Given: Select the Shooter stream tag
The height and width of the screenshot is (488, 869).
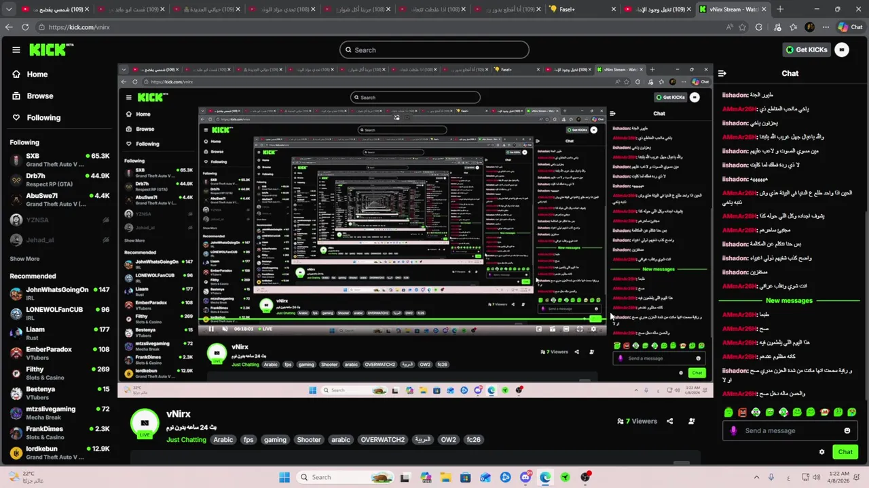Looking at the screenshot, I should click(x=309, y=440).
